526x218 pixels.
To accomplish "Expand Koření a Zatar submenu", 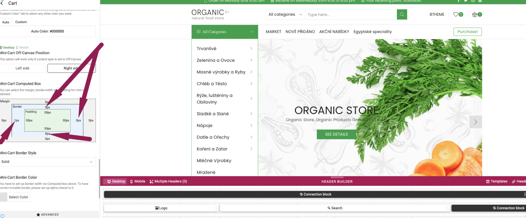I will (x=251, y=149).
